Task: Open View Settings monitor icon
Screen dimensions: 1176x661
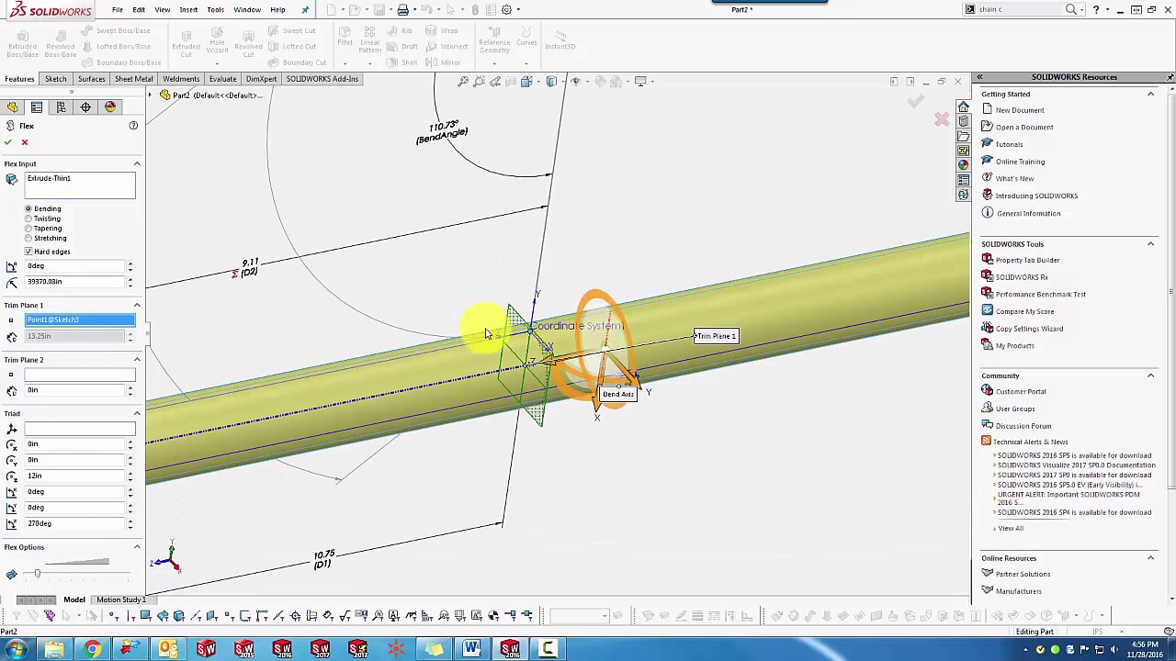Action: (x=640, y=82)
